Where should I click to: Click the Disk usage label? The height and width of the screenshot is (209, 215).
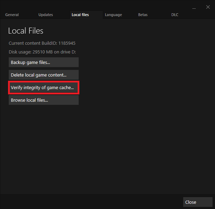pos(20,52)
